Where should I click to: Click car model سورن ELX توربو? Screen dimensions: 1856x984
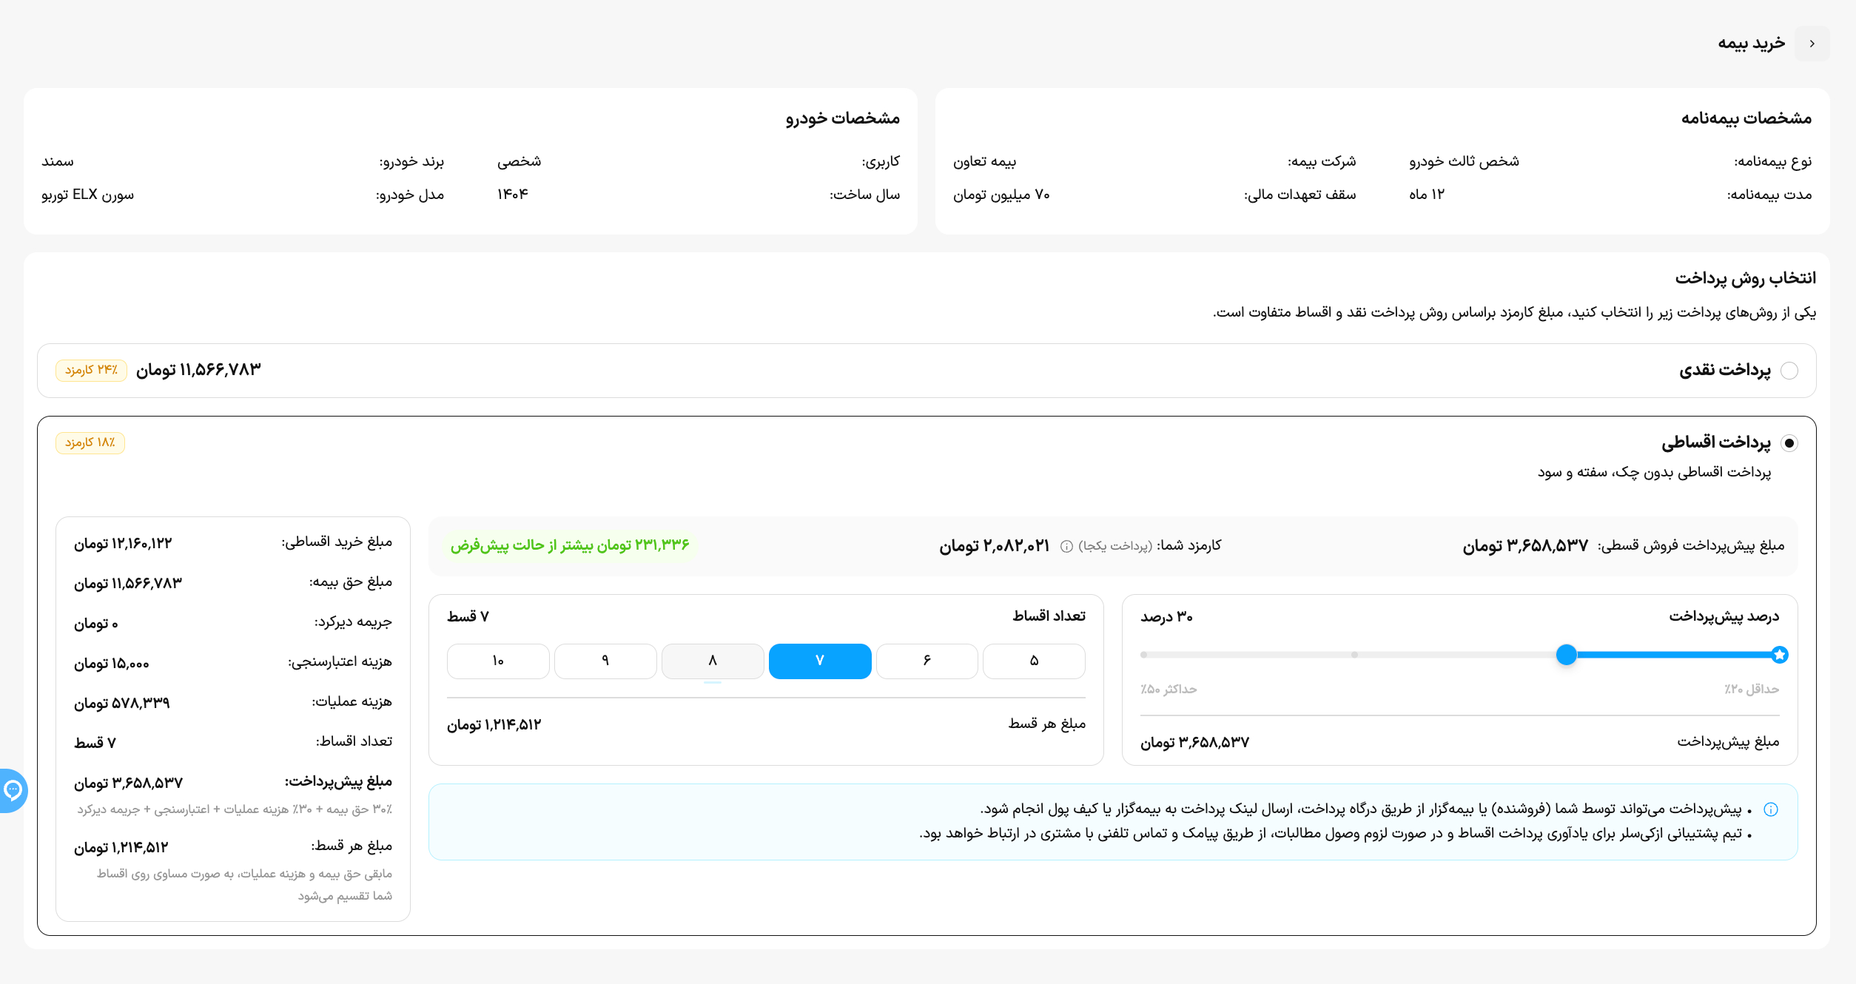[x=88, y=195]
